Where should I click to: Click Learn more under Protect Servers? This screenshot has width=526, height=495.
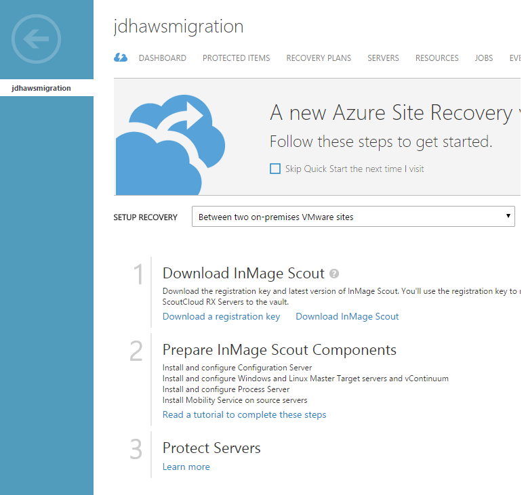point(186,467)
